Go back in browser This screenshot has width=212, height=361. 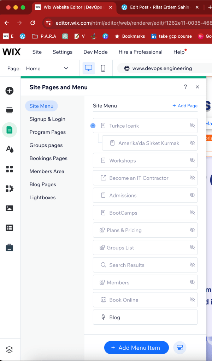[7, 23]
